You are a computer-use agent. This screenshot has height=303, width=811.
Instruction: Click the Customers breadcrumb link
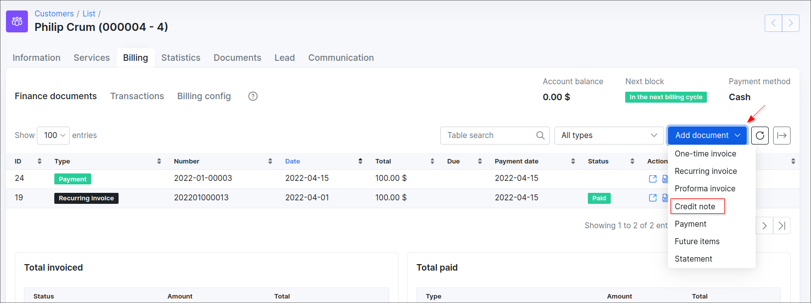54,13
